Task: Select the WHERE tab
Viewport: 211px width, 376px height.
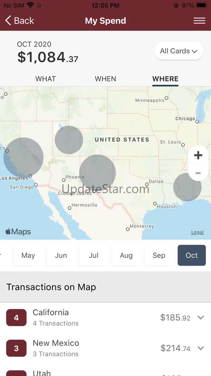Action: pyautogui.click(x=165, y=79)
